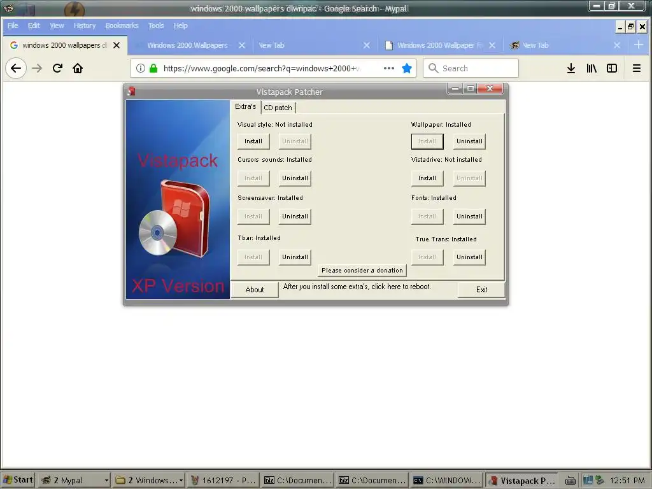Close the 'Windows 2000 Wallpapers' second tab
The height and width of the screenshot is (489, 652).
[242, 45]
